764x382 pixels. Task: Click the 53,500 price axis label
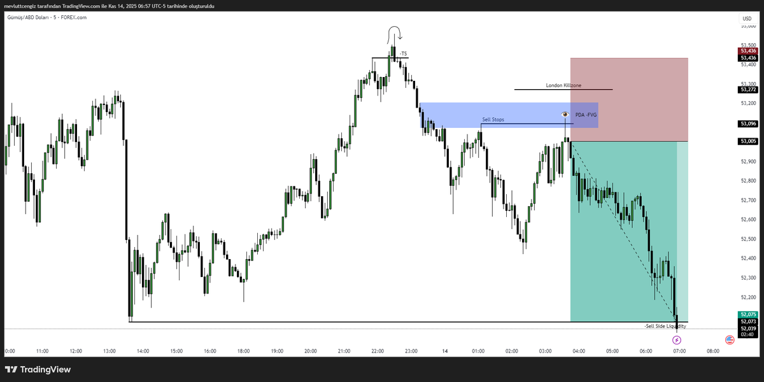tap(747, 45)
